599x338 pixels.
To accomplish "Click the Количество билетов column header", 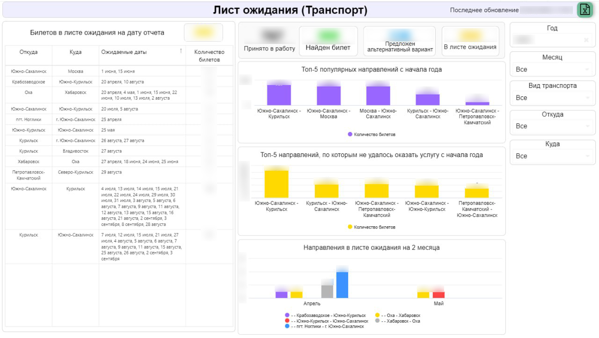I will pos(209,56).
